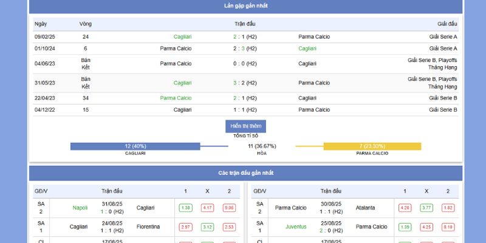Open green Parma Calcio in the 22/04/23 row
Viewport: 486px width, 243px height.
176,98
